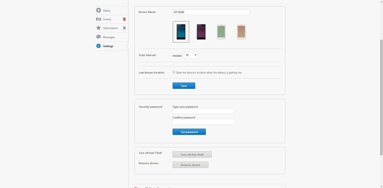This screenshot has height=188, width=383.
Task: Select the black phone with blue screen
Action: (181, 32)
